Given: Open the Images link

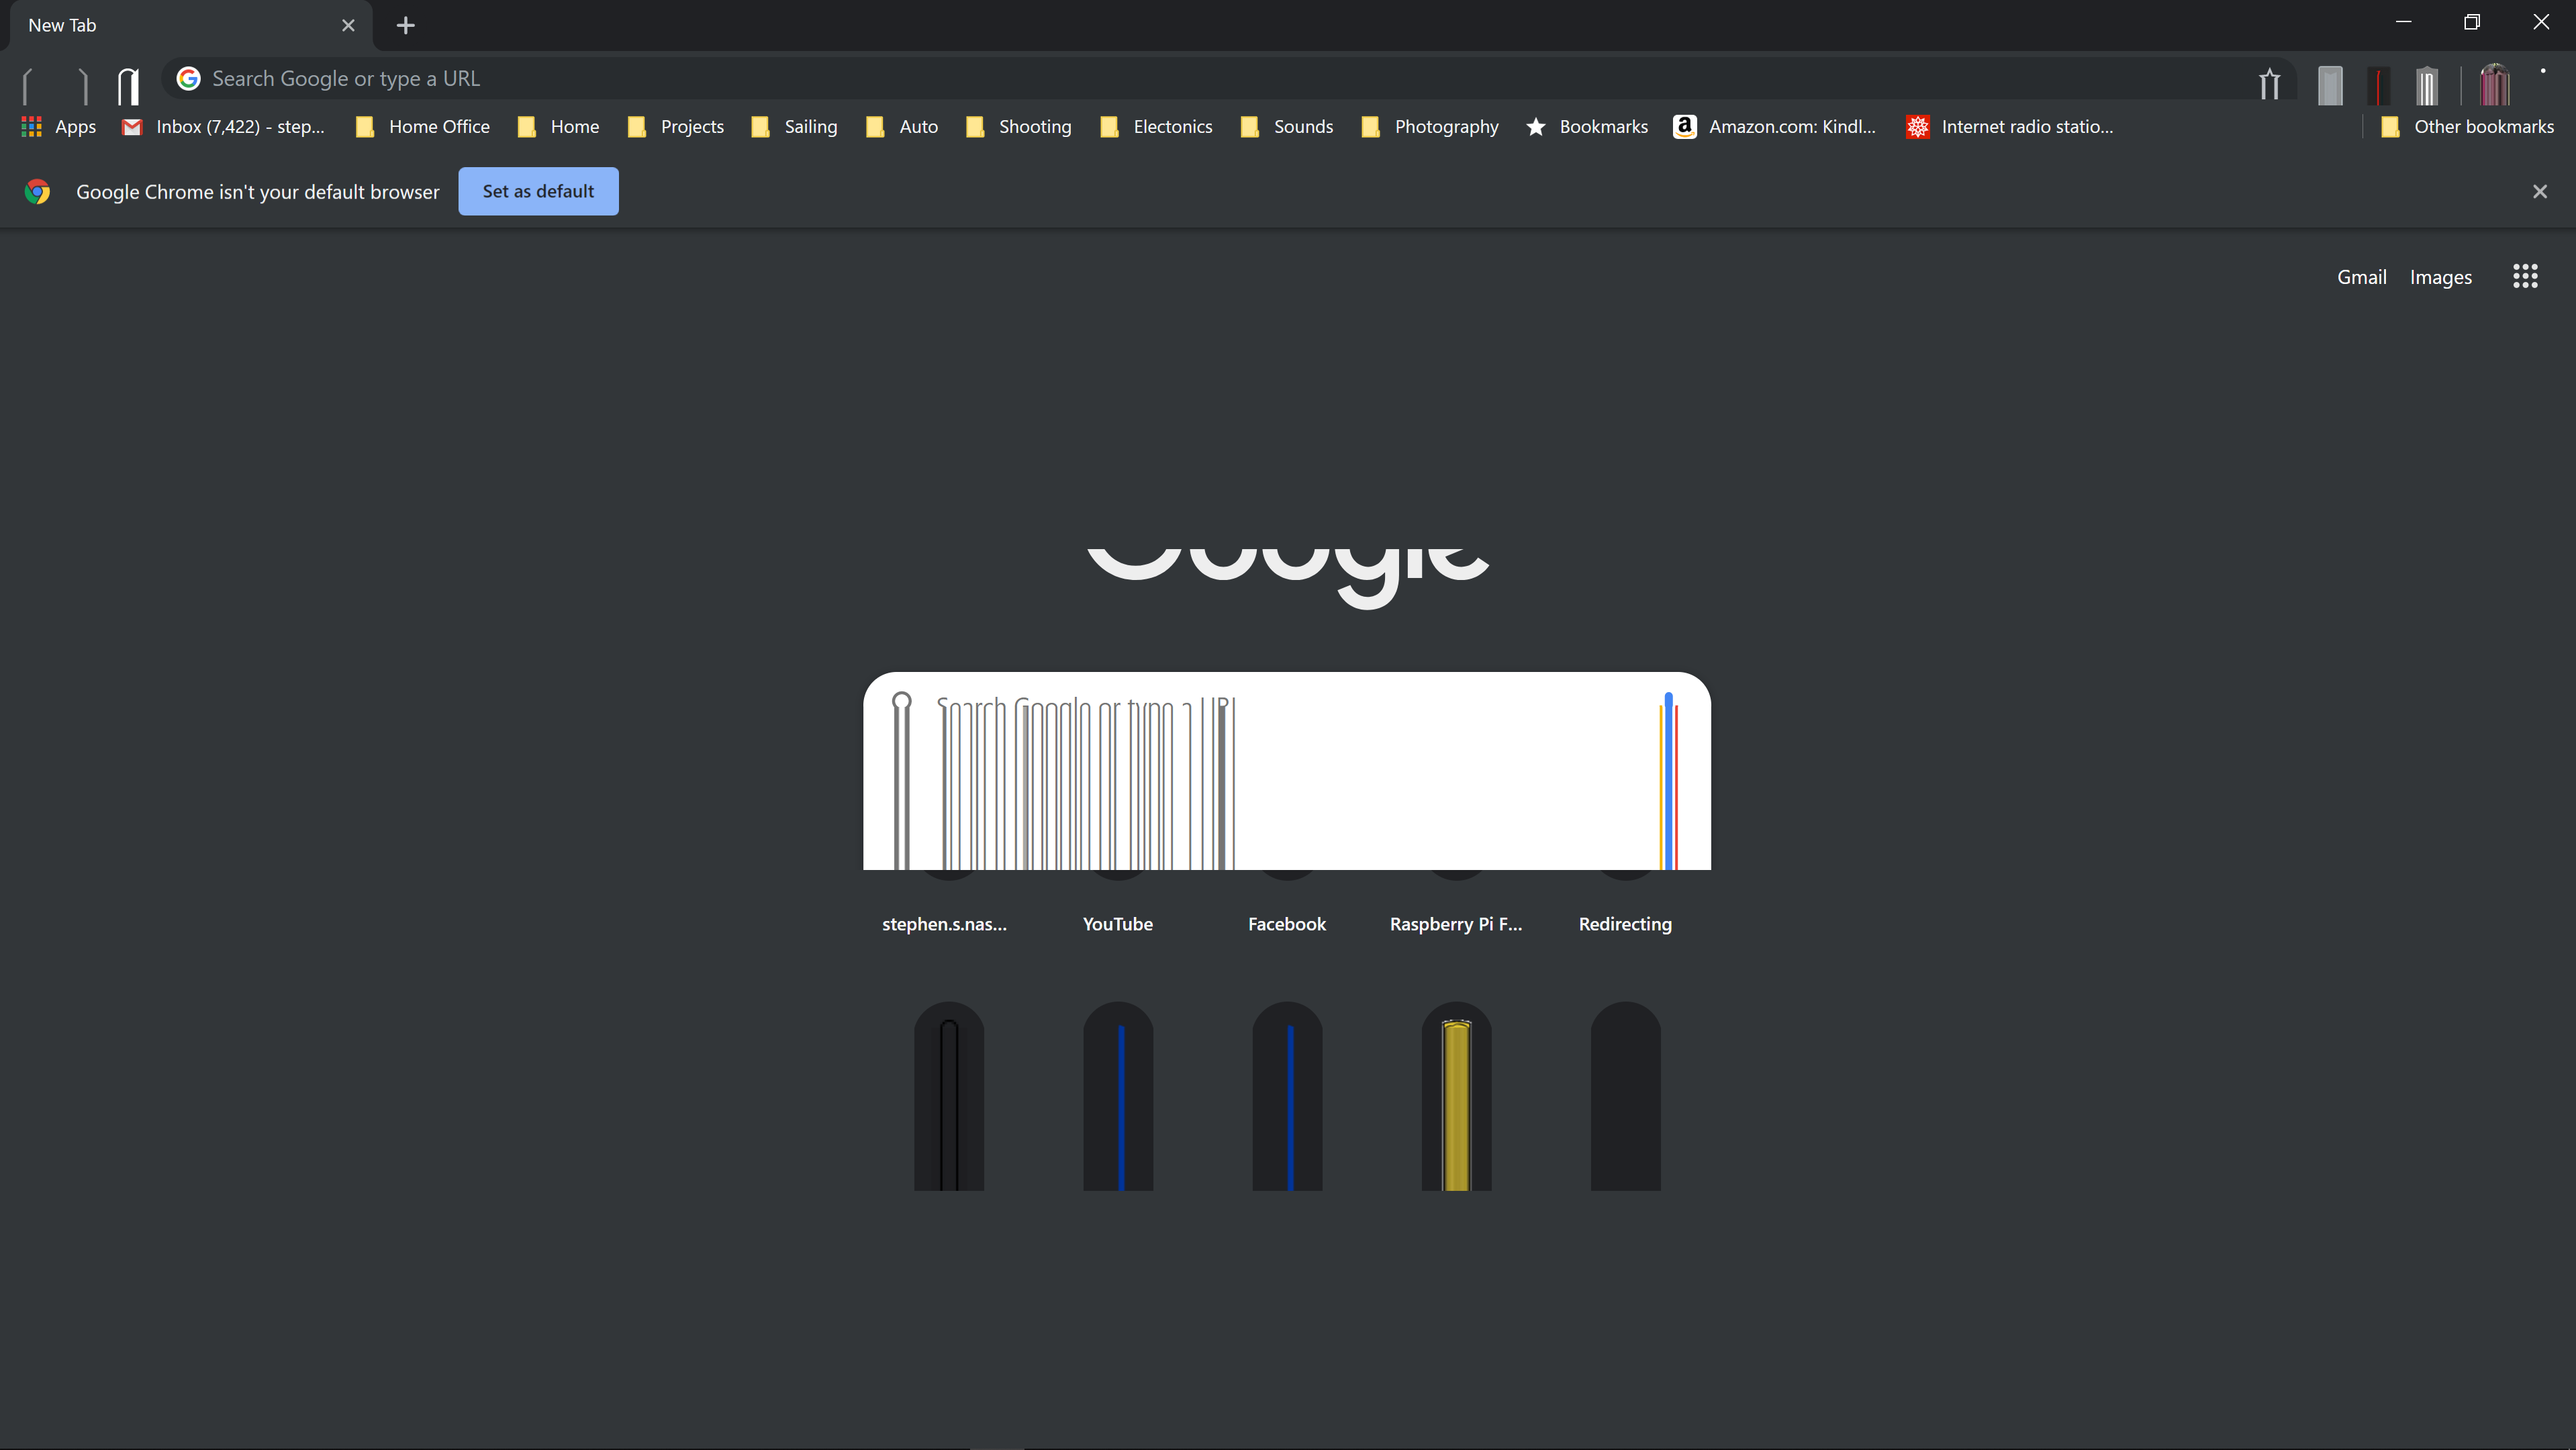Looking at the screenshot, I should point(2440,276).
